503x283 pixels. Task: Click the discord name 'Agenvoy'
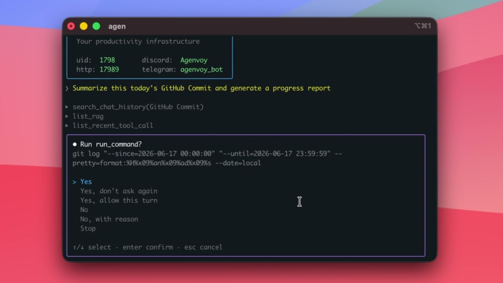click(x=194, y=60)
